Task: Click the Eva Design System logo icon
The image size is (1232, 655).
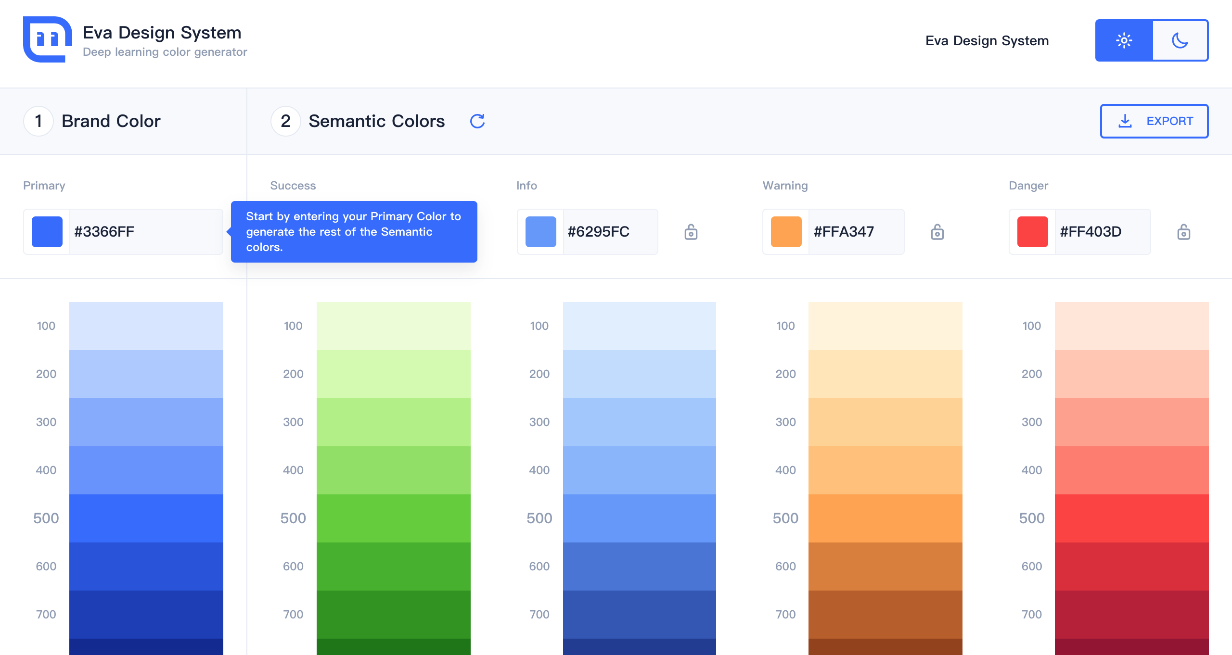Action: tap(47, 39)
